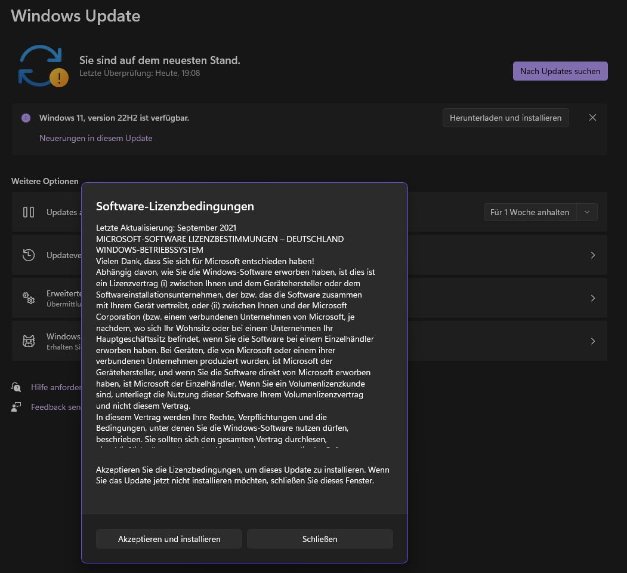Viewport: 627px width, 573px height.
Task: Dismiss the Windows 11 22H2 notification with X
Action: (592, 117)
